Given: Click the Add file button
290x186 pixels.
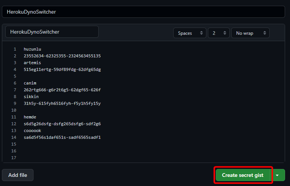Looking at the screenshot, I should (x=18, y=175).
